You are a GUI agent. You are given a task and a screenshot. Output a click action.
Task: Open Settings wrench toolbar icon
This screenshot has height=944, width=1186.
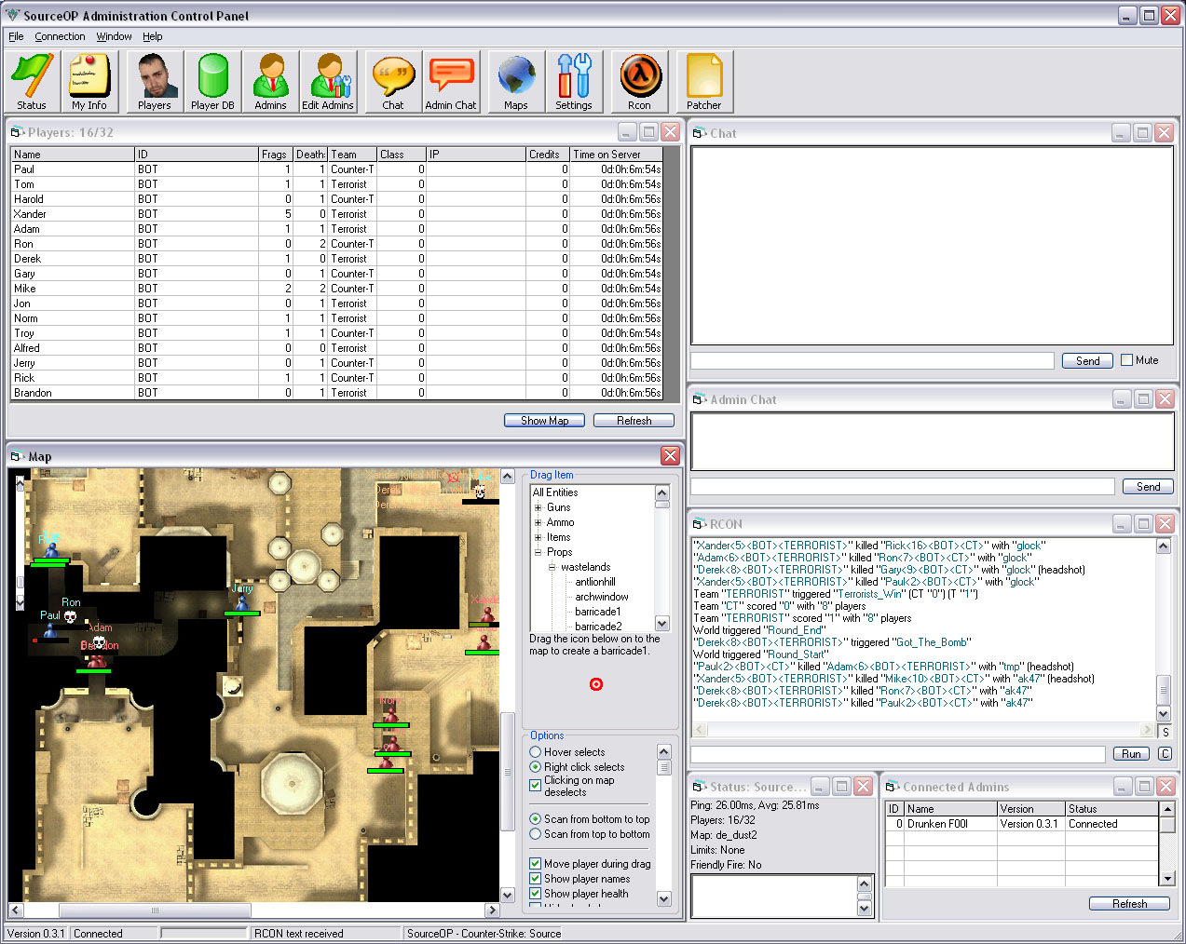coord(574,82)
